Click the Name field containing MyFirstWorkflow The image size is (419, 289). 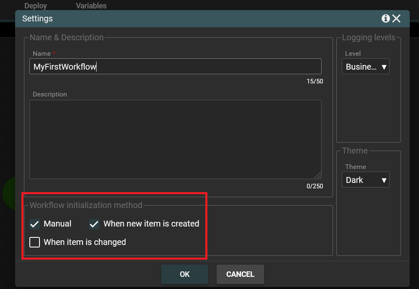tap(175, 67)
